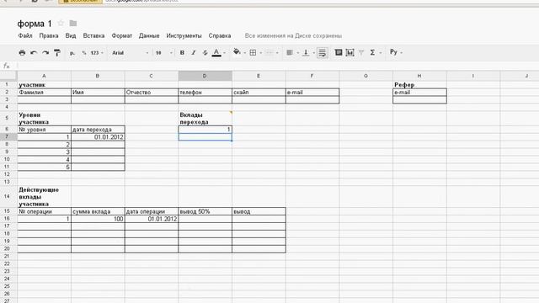This screenshot has height=303, width=539.
Task: Open the Вставка menu
Action: [x=93, y=35]
